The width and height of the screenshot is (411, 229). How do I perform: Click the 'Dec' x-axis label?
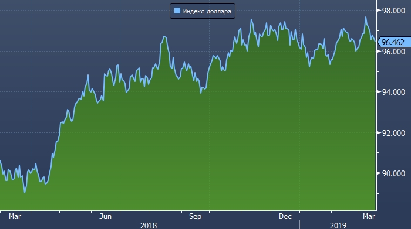(285, 217)
